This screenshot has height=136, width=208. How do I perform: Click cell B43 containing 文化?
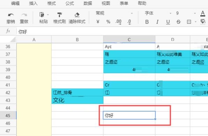[77, 100]
